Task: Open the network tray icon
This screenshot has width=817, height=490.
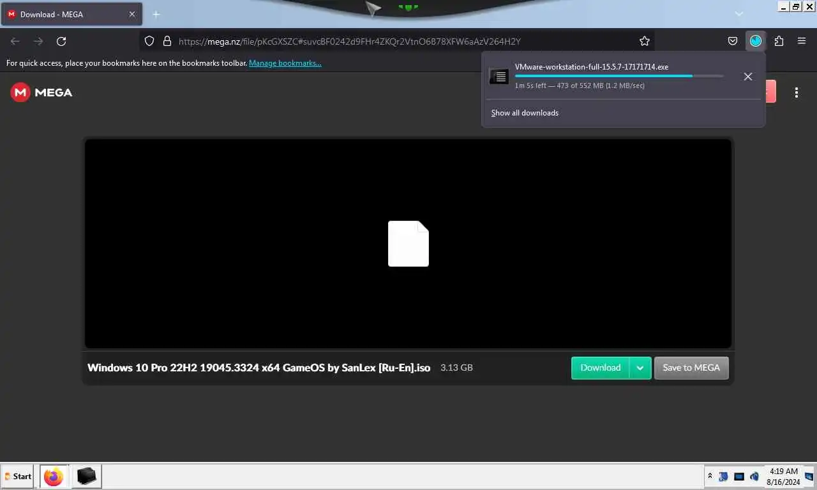Action: point(723,477)
